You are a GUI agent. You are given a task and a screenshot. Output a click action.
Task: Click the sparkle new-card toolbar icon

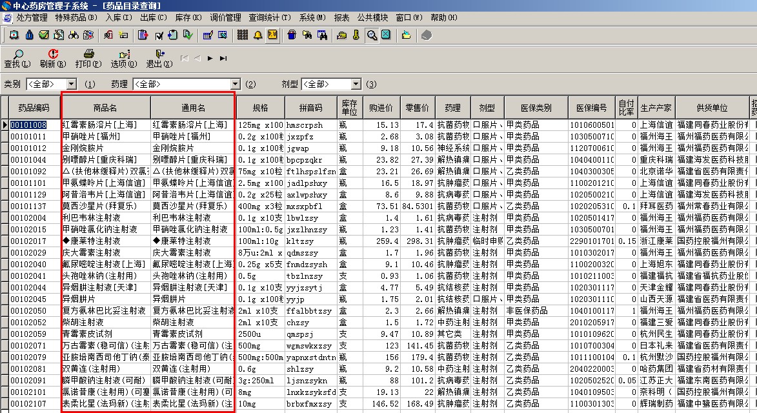124,35
